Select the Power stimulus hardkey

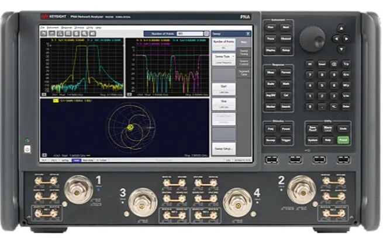click(285, 129)
